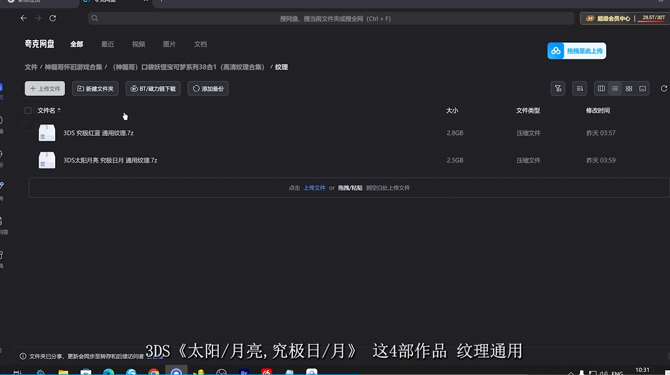Switch to the 视频 tab
The width and height of the screenshot is (670, 375).
[138, 44]
